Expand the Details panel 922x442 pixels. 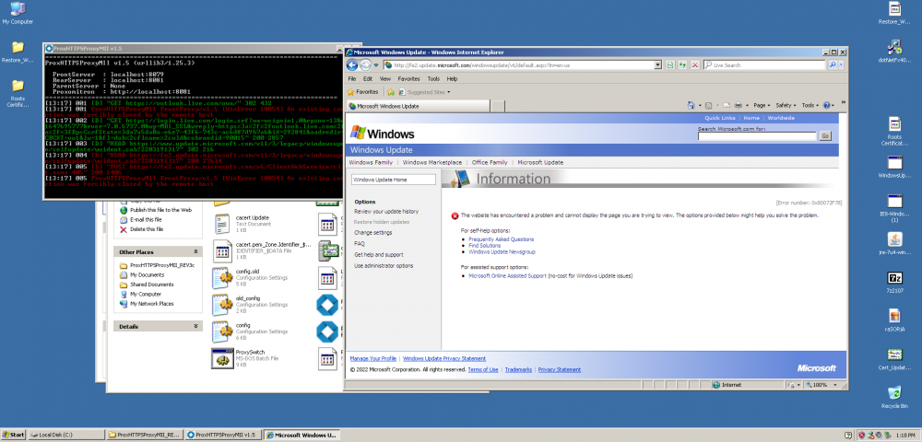tap(195, 326)
